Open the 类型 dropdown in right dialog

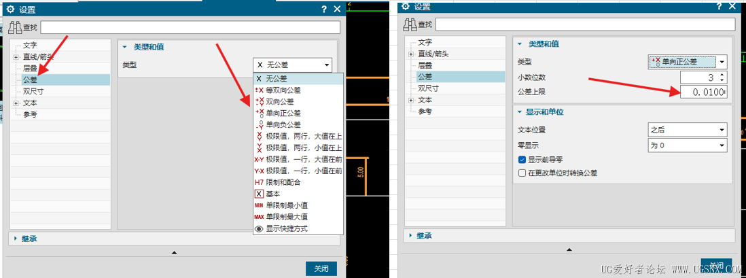point(688,62)
